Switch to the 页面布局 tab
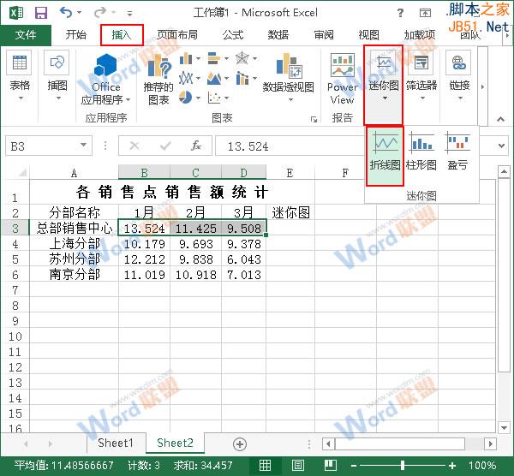The height and width of the screenshot is (476, 514). point(177,35)
